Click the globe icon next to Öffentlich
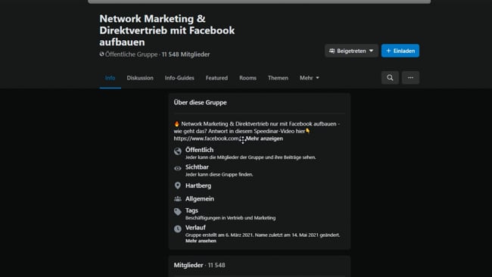The width and height of the screenshot is (492, 277). [178, 151]
